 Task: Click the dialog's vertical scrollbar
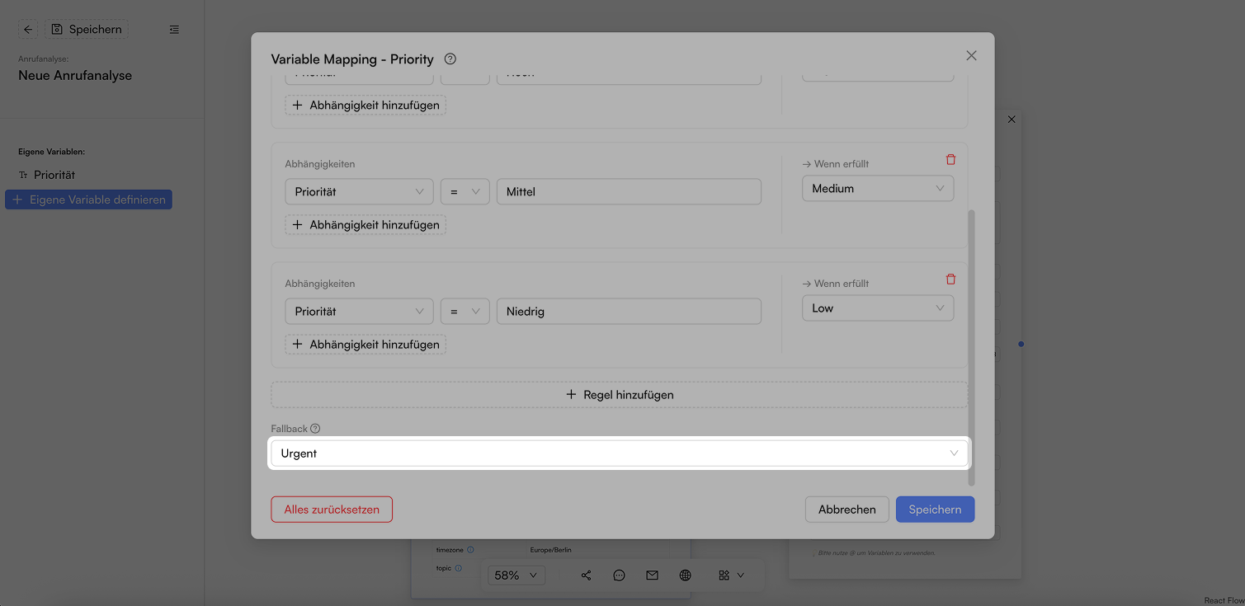pos(971,346)
